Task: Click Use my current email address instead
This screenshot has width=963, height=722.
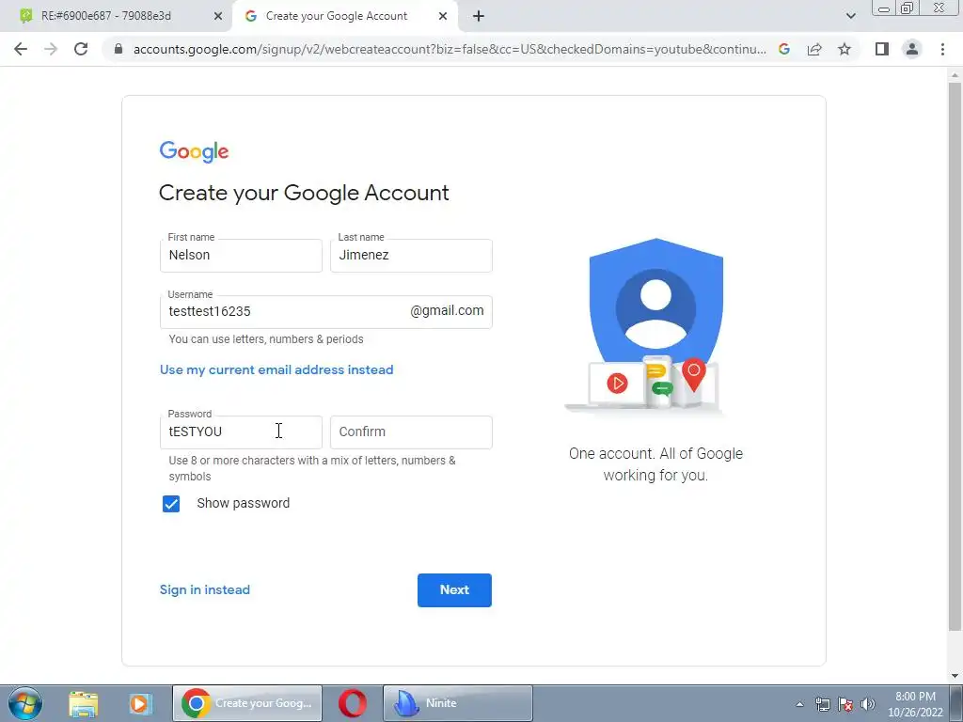Action: click(276, 369)
